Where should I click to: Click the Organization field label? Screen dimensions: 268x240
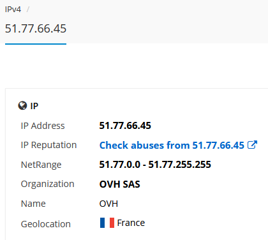(x=47, y=184)
